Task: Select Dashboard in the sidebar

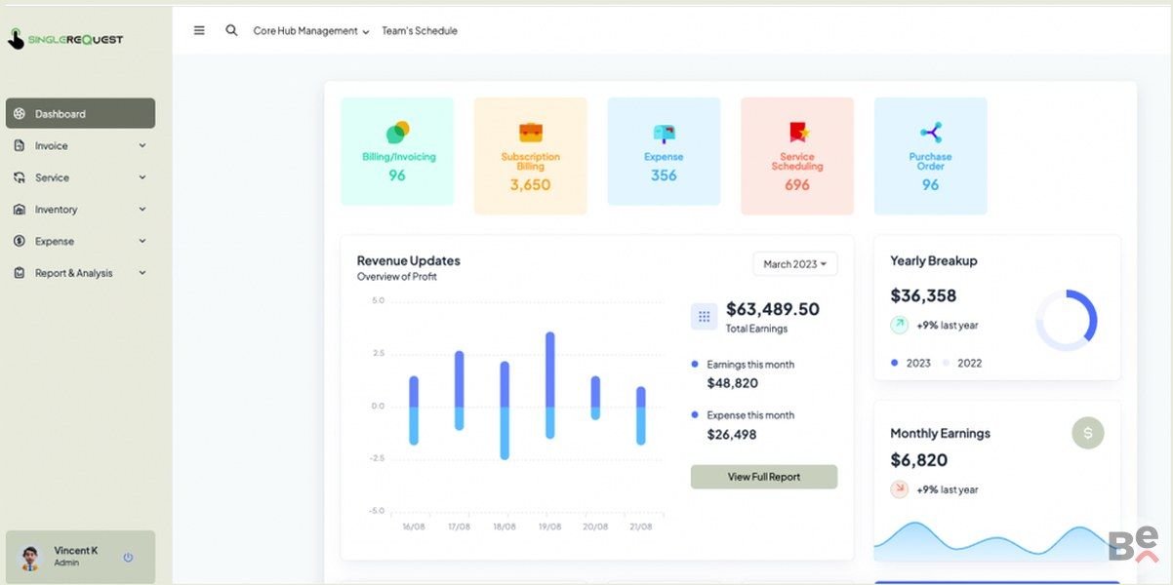Action: click(80, 113)
